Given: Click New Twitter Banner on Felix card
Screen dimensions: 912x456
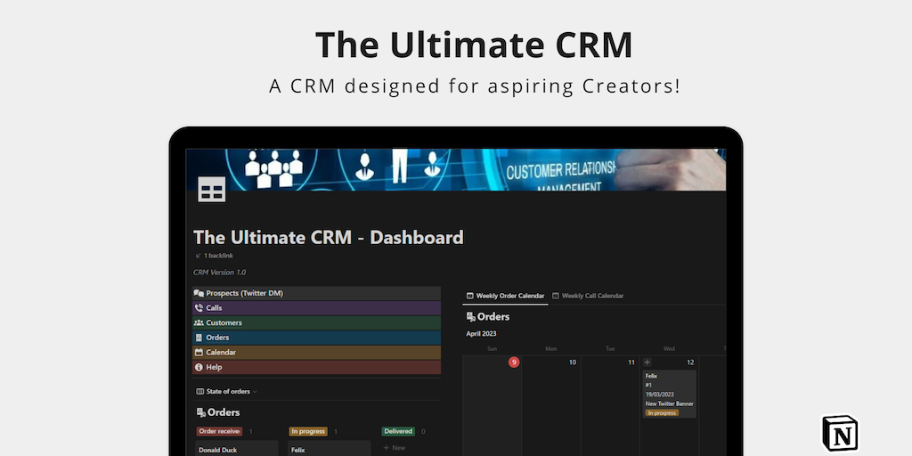Looking at the screenshot, I should pos(669,403).
